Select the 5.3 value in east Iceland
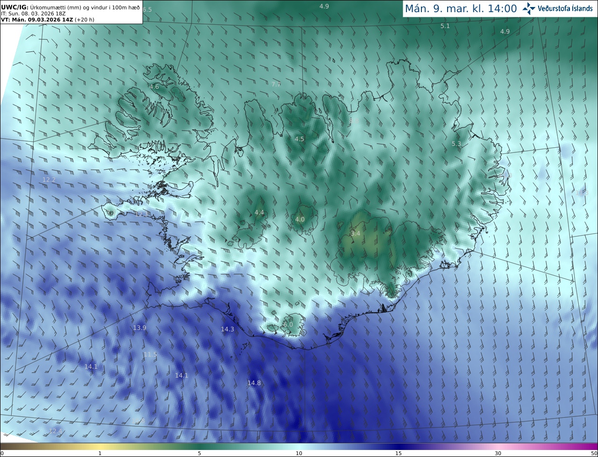The image size is (598, 457). pyautogui.click(x=456, y=144)
